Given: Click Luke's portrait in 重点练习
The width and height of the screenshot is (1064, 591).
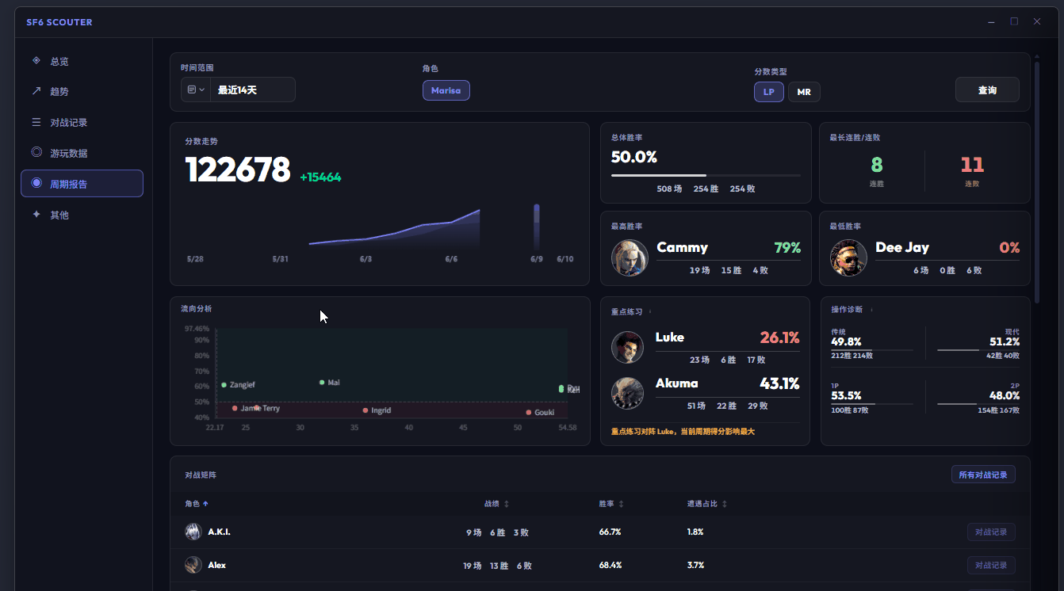Looking at the screenshot, I should click(x=628, y=347).
